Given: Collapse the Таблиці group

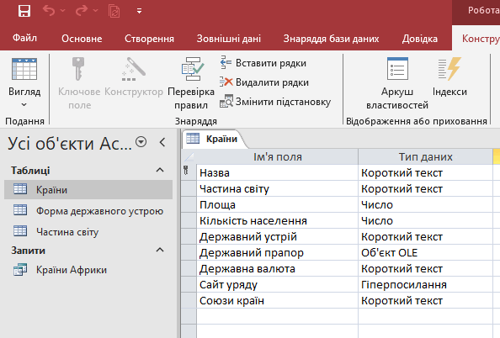Looking at the screenshot, I should pos(160,170).
